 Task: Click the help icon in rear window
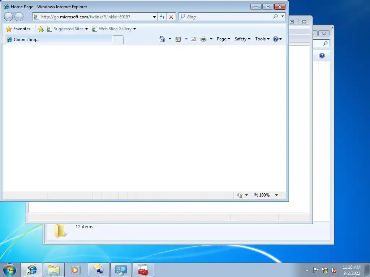[x=322, y=56]
